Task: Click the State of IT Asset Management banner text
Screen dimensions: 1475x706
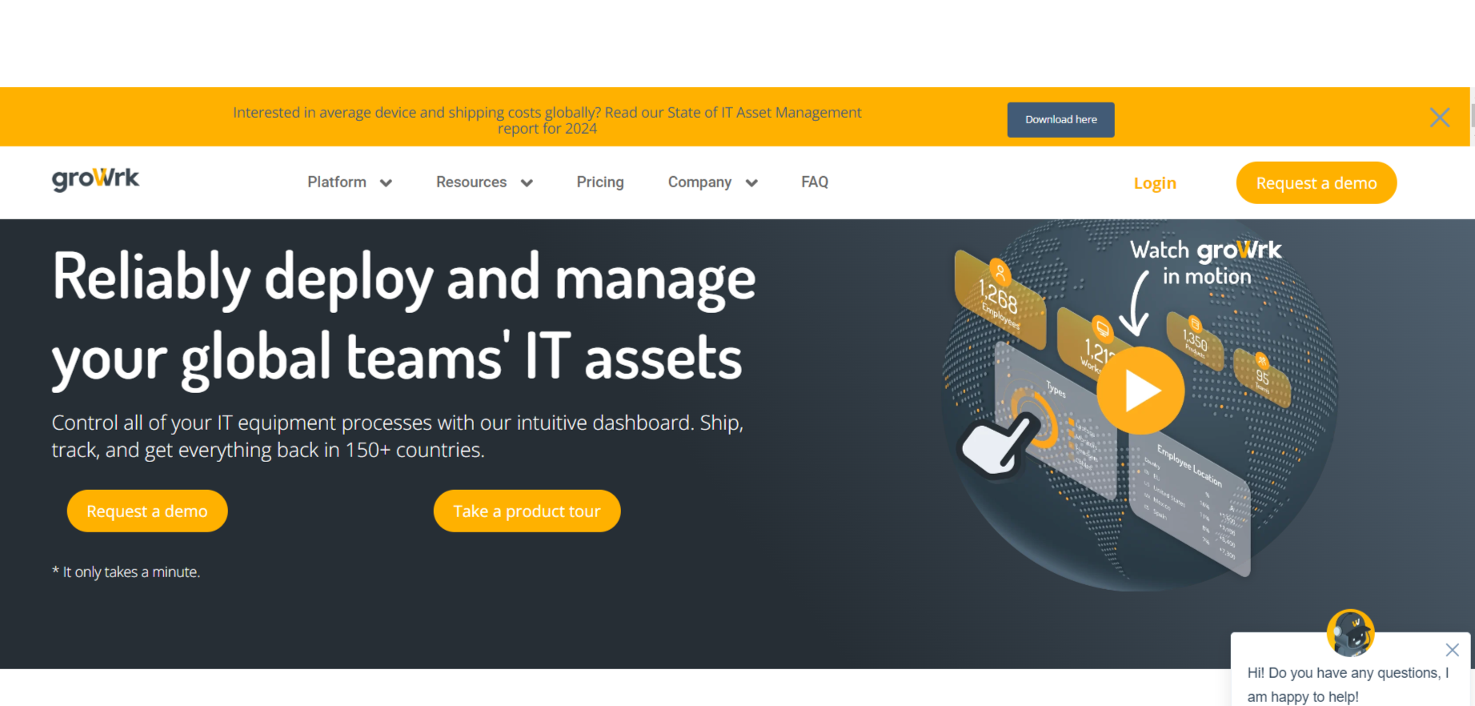Action: coord(547,120)
